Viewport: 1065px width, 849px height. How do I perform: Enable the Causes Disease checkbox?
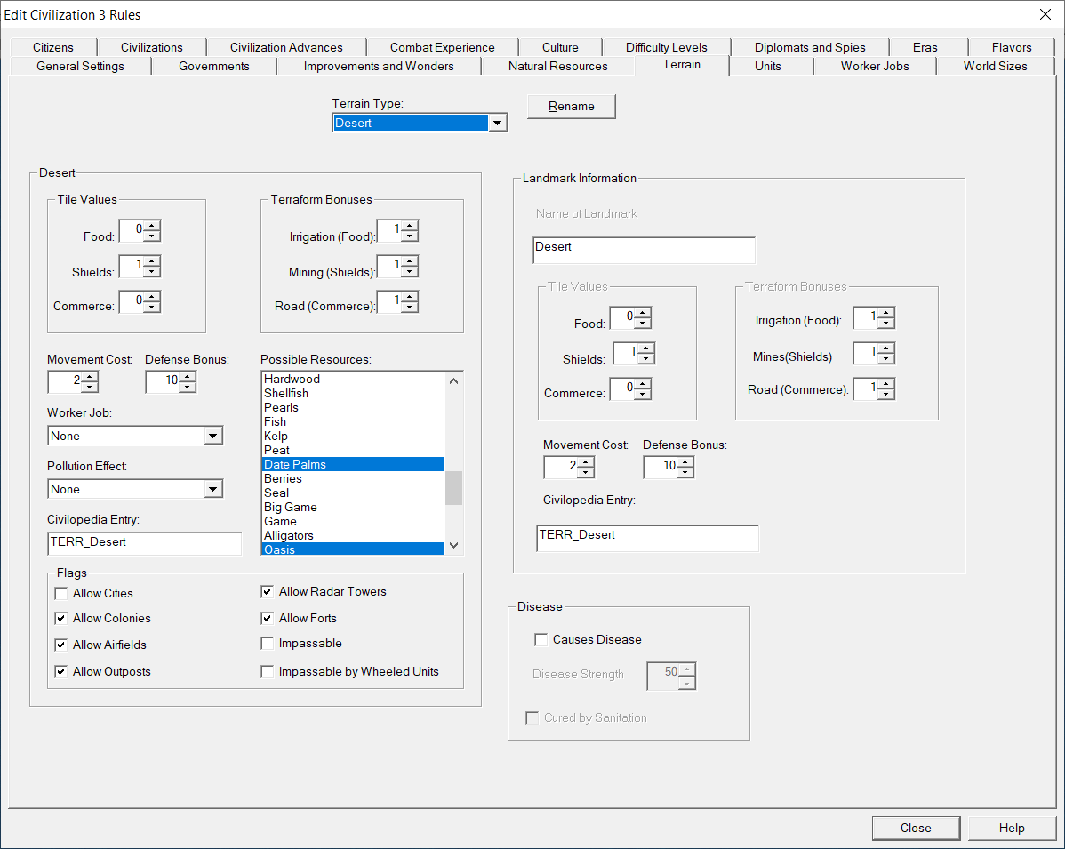[541, 639]
